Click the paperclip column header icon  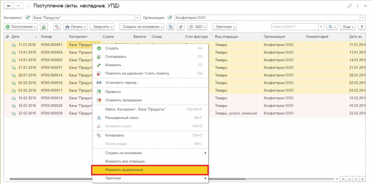(7, 37)
